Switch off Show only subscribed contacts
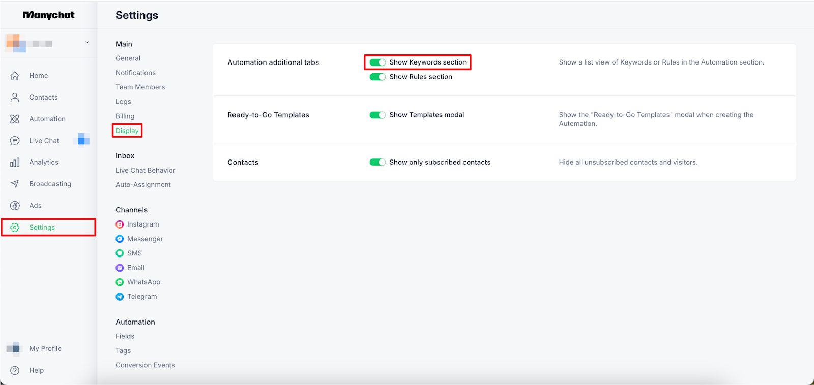Screen dimensions: 814x385 click(377, 162)
